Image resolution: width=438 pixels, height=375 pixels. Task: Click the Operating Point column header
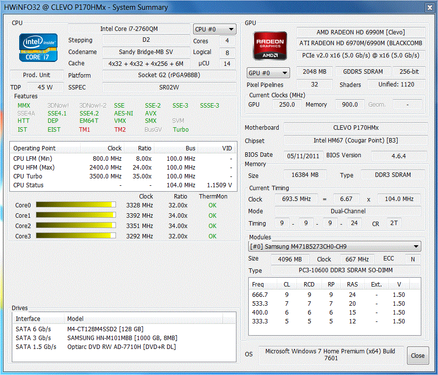pos(45,148)
